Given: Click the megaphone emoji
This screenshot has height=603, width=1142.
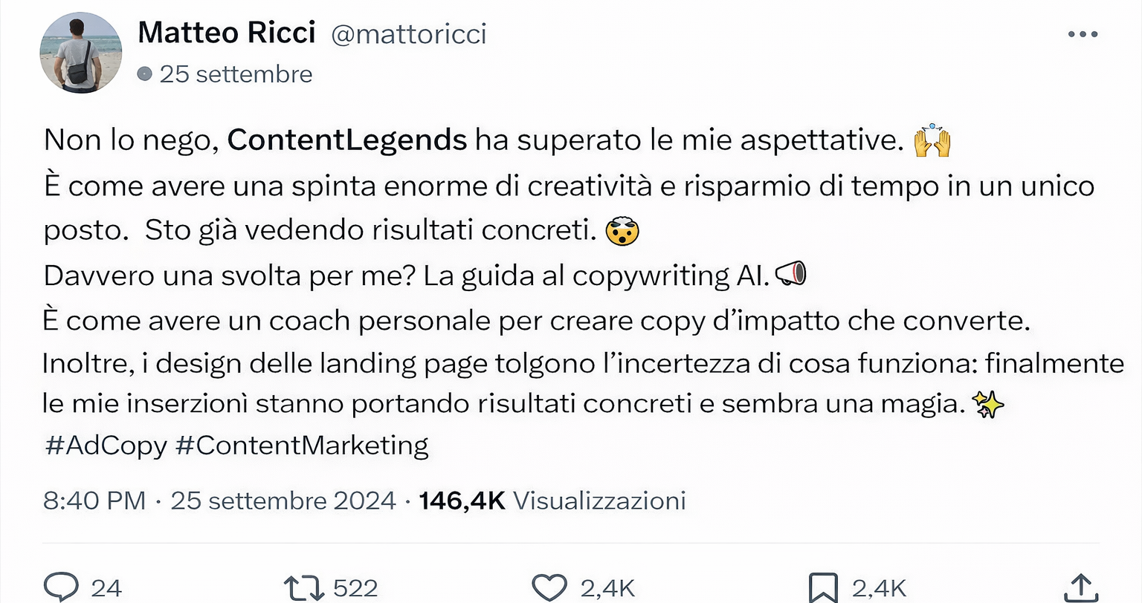Looking at the screenshot, I should point(790,275).
